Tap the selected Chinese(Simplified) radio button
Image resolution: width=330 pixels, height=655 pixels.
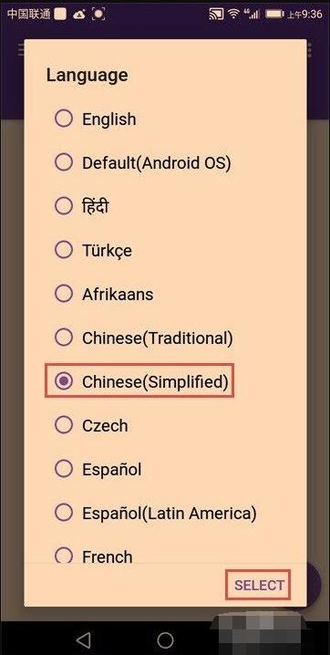coord(64,381)
